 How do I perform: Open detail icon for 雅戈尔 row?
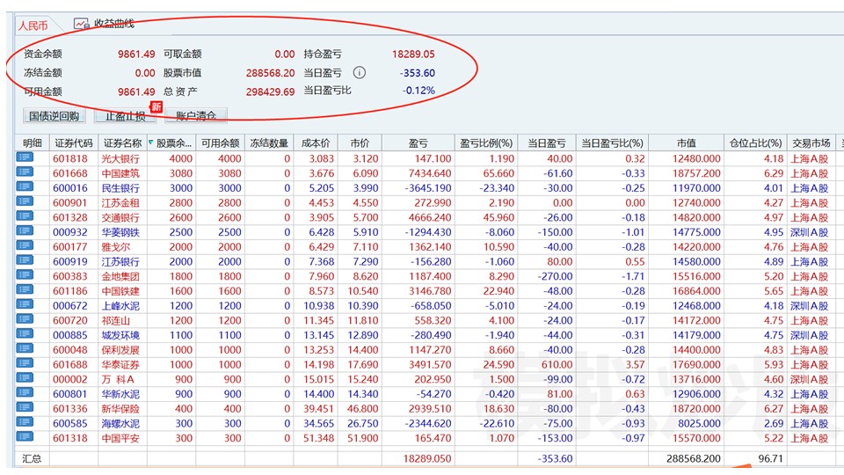pyautogui.click(x=25, y=245)
